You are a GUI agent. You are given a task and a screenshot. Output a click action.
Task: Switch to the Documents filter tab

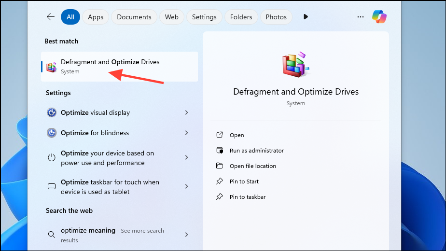134,17
